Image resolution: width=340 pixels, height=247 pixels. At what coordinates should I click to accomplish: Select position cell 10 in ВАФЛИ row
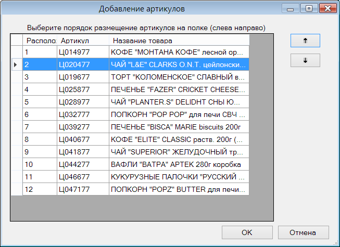(x=40, y=164)
